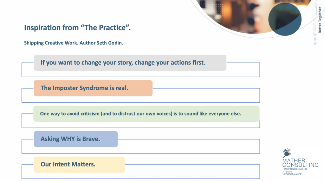The height and width of the screenshot is (181, 325).
Task: Select the dark blue circle graphic
Action: click(x=285, y=19)
